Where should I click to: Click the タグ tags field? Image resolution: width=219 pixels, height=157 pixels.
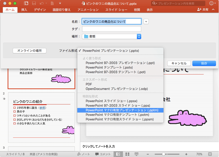point(112,29)
